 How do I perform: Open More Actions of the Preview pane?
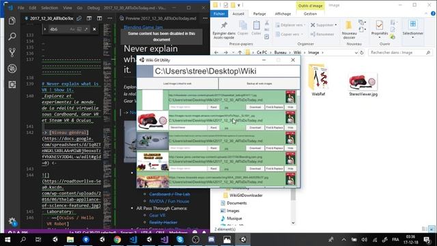(x=205, y=18)
